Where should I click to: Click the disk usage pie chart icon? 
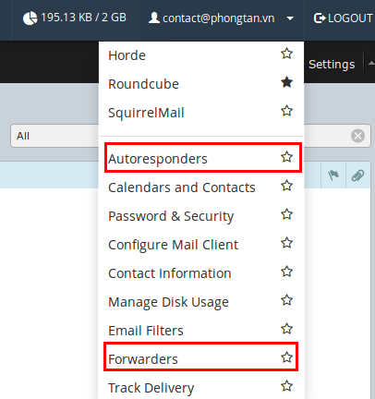(30, 18)
